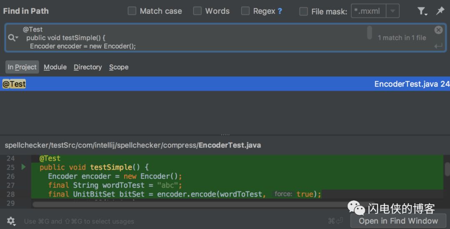The height and width of the screenshot is (229, 450).
Task: Click the *.mxml file mask field
Action: 369,11
